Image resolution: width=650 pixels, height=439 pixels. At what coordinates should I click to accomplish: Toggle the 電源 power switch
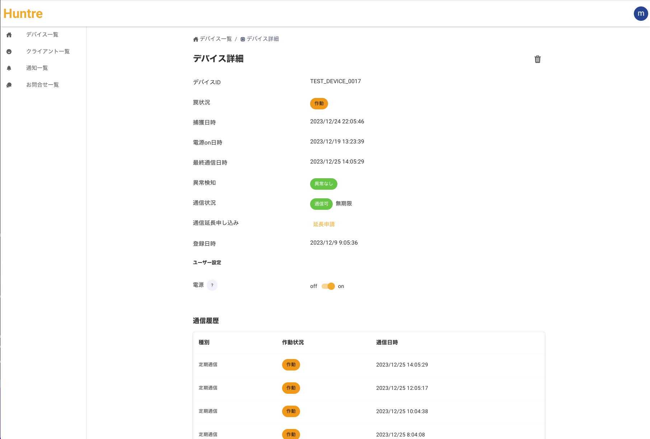click(328, 286)
